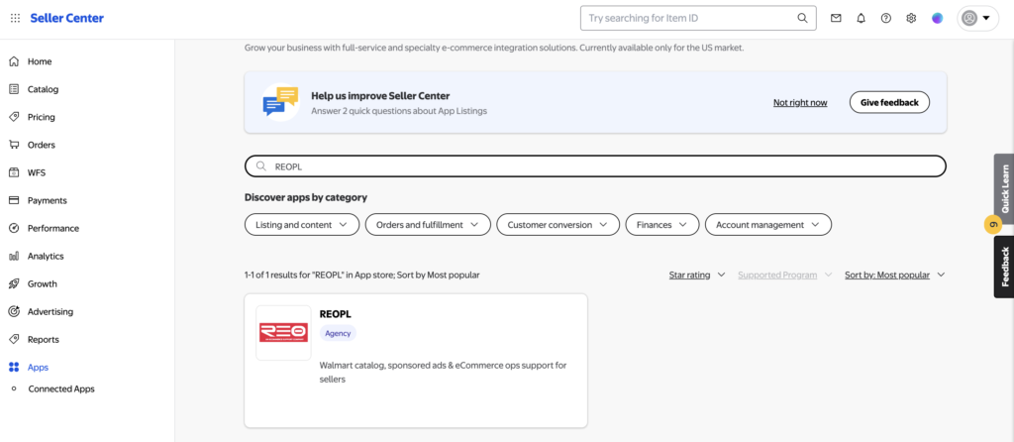Expand Orders and fulfillment category
Image resolution: width=1014 pixels, height=442 pixels.
coord(428,225)
